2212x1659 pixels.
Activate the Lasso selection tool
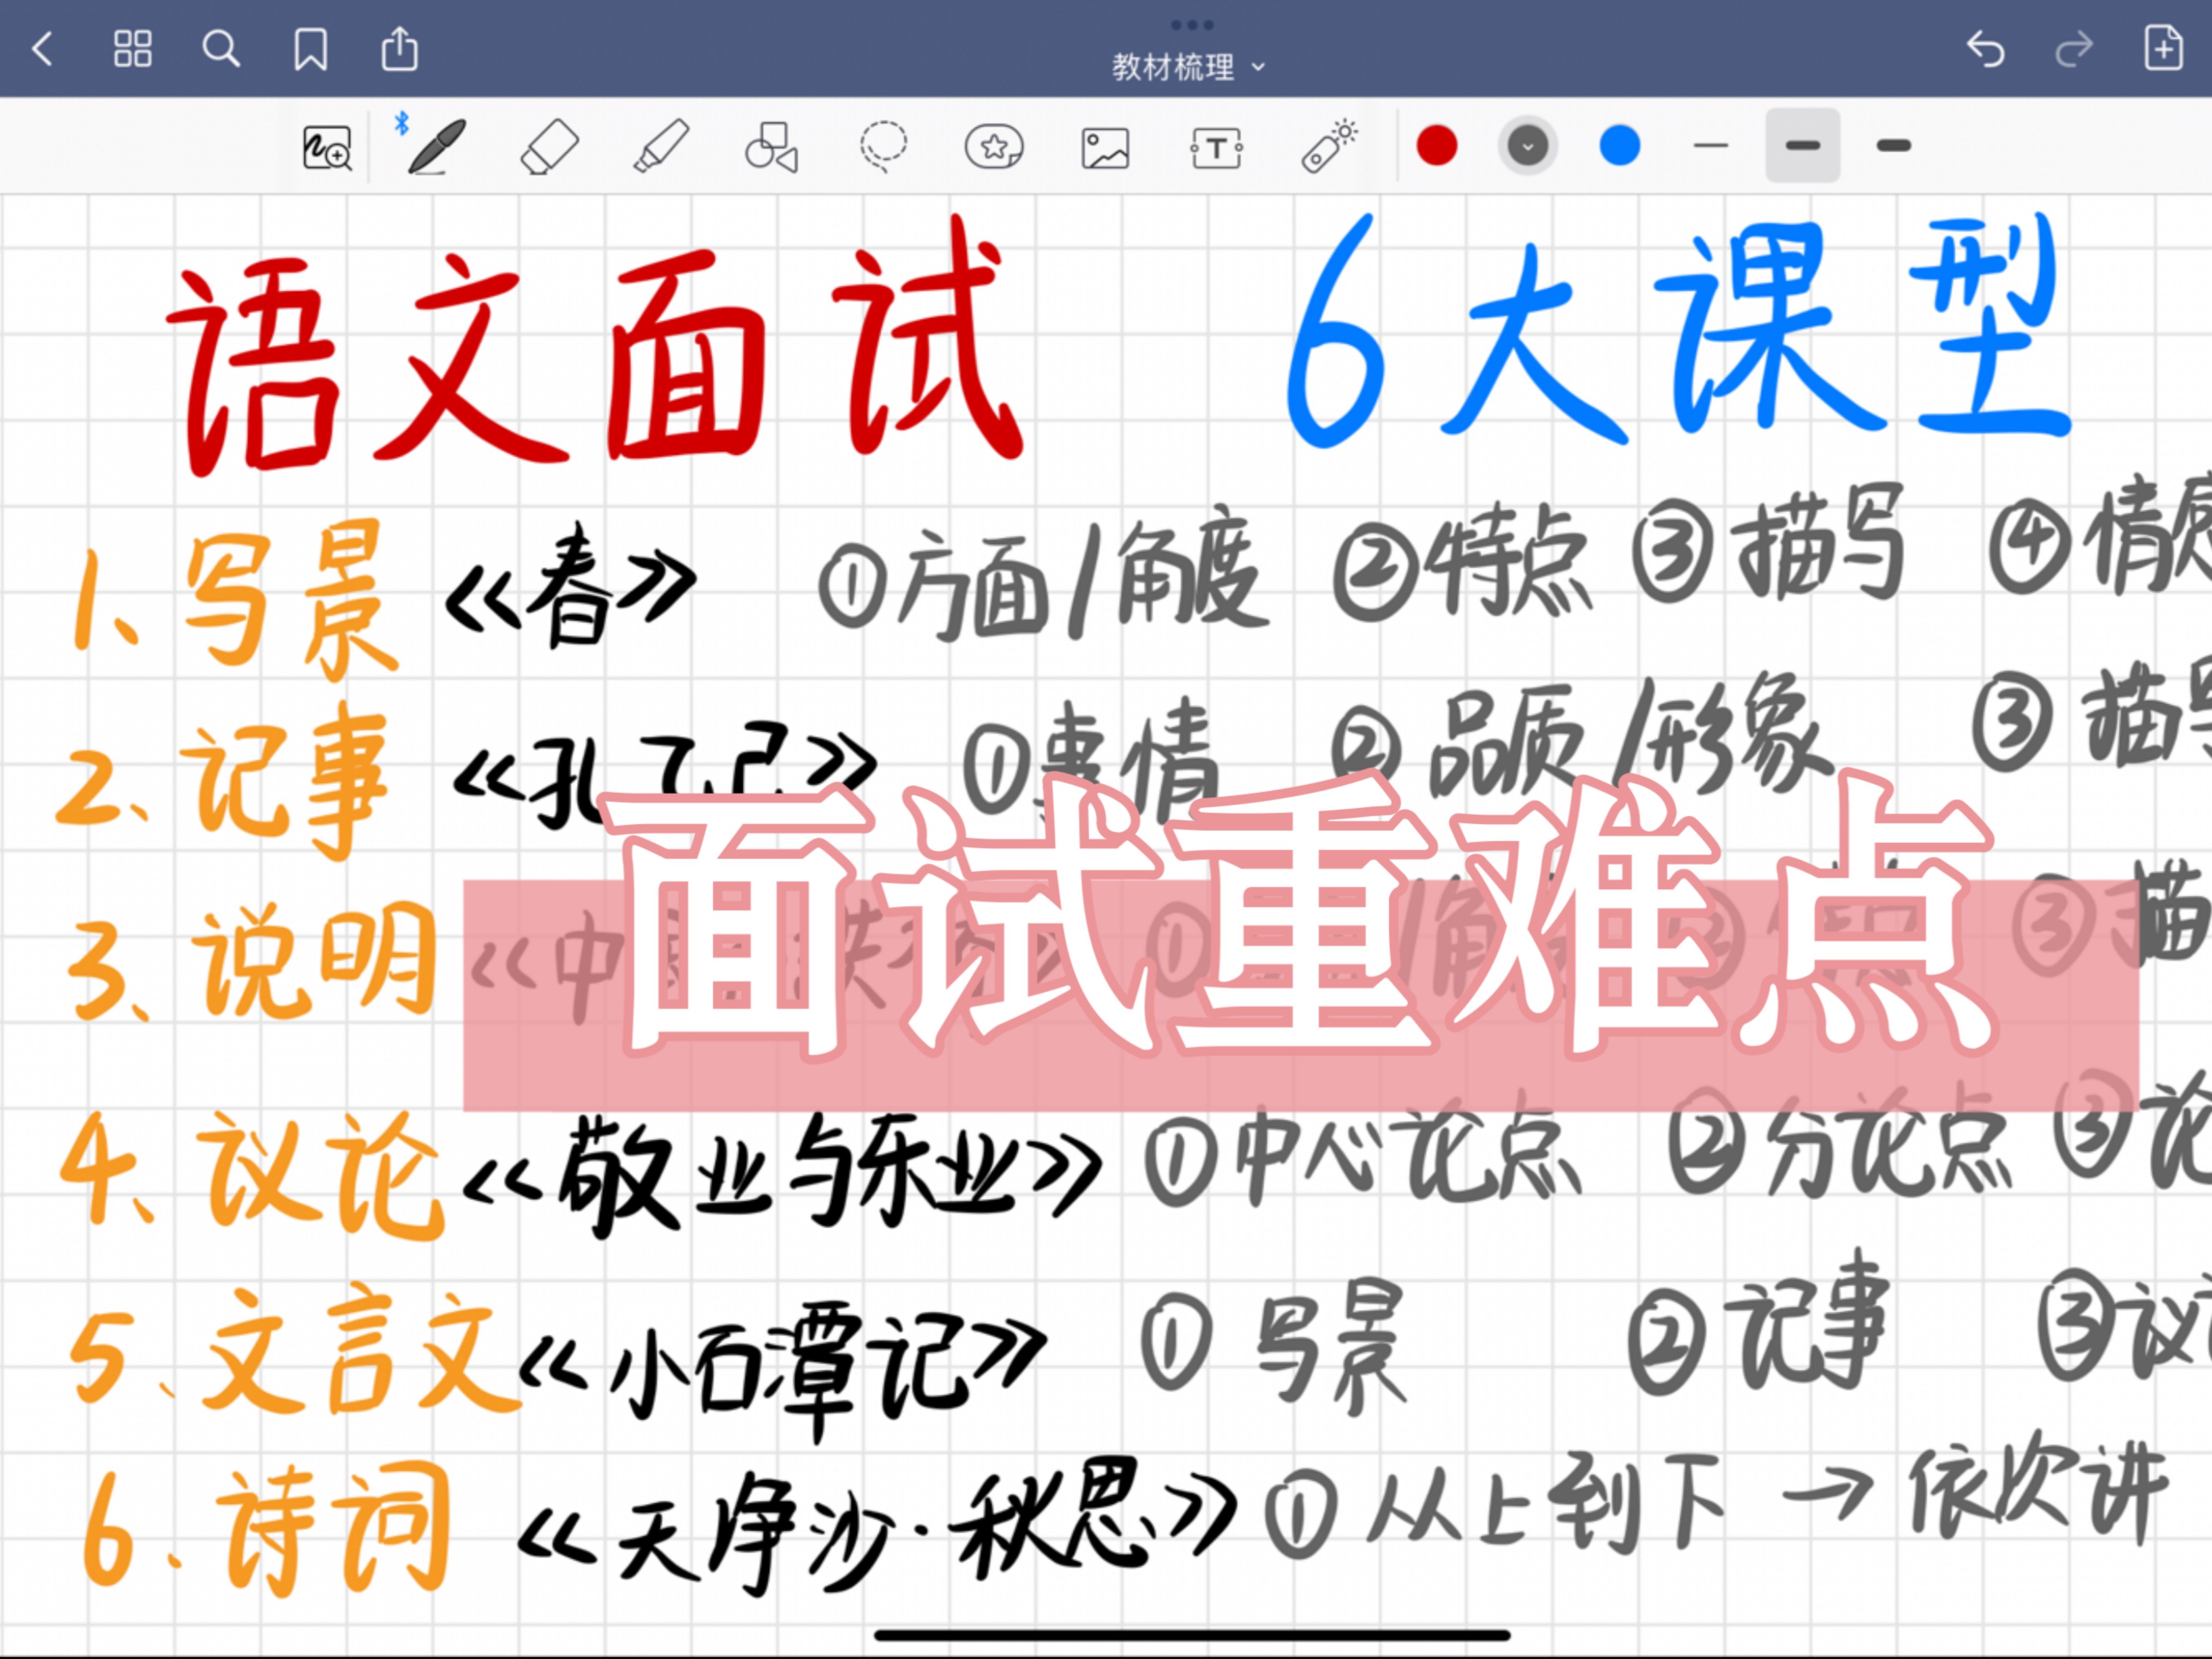(x=883, y=147)
